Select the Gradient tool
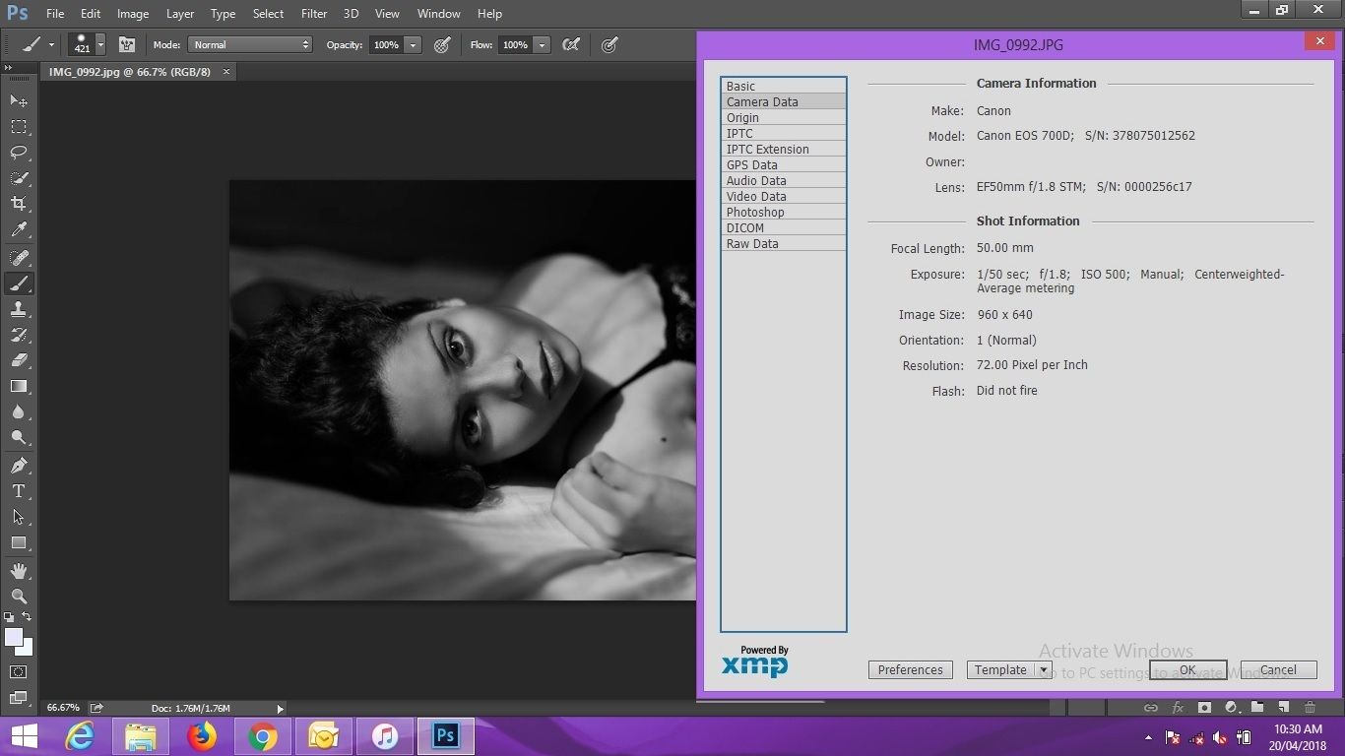Viewport: 1345px width, 756px height. [19, 386]
